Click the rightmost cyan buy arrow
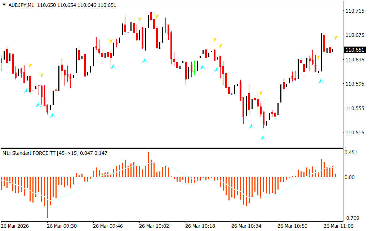Screen dimensions: 369x231 click(321, 81)
